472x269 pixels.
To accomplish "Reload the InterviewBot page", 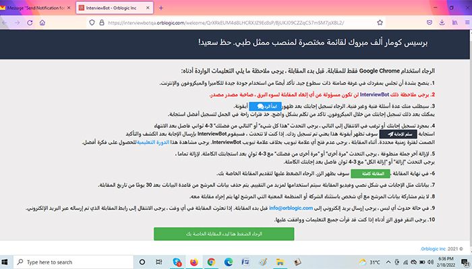I will tap(30, 22).
